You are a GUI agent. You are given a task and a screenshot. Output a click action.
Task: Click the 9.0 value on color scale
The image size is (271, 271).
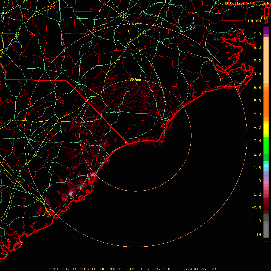click(x=257, y=47)
